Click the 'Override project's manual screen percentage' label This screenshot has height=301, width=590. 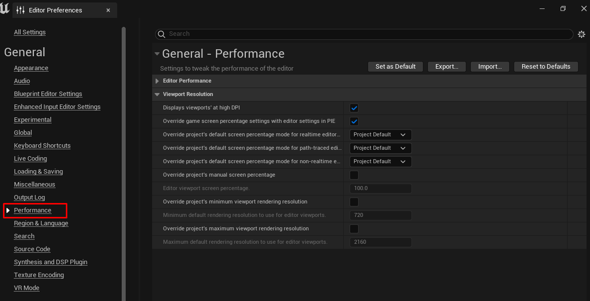219,175
